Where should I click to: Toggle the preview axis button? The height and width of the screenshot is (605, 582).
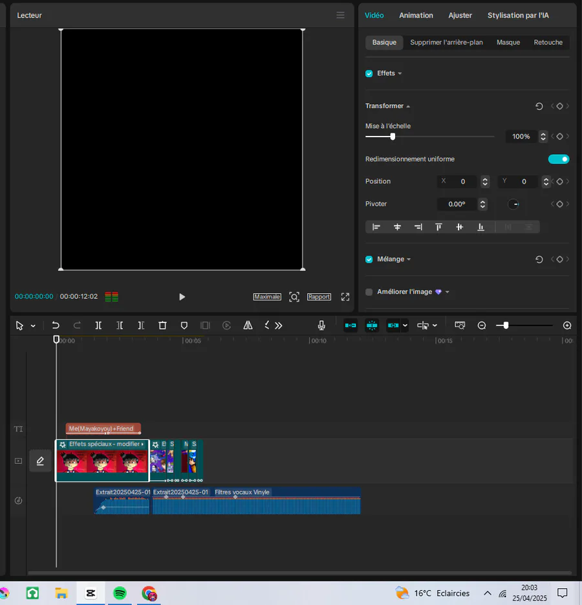coord(423,325)
